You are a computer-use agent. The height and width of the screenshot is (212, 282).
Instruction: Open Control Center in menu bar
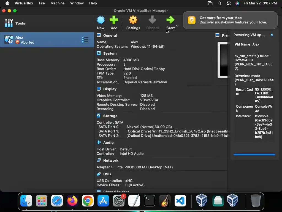click(228, 3)
